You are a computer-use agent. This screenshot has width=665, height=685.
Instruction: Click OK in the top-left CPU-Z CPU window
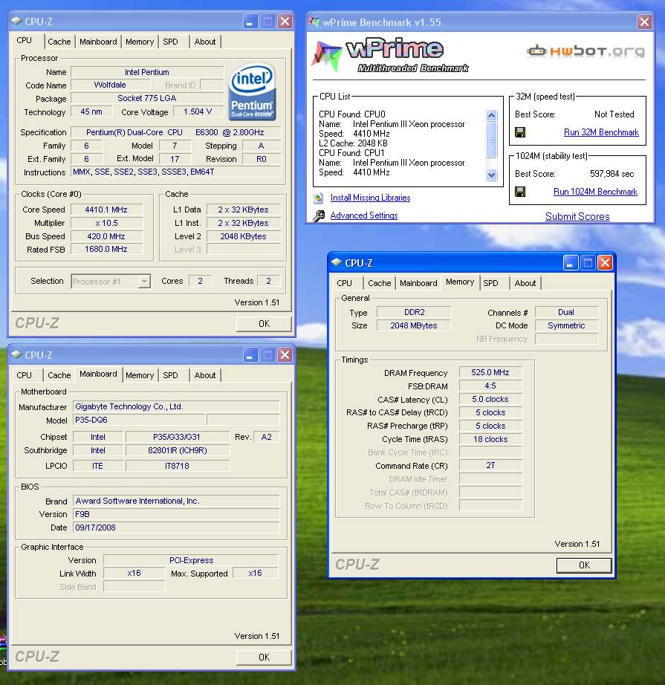[264, 324]
